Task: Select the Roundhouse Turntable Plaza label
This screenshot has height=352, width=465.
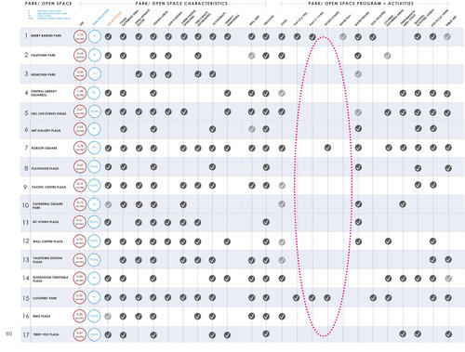Action: [50, 279]
